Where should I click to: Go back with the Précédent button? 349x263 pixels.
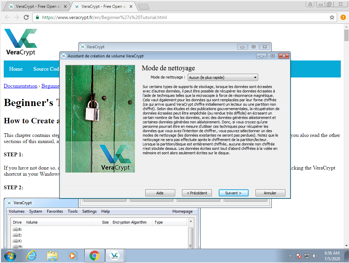197,193
